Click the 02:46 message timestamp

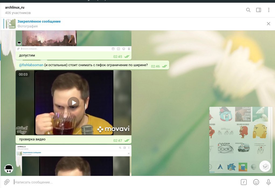point(155,66)
